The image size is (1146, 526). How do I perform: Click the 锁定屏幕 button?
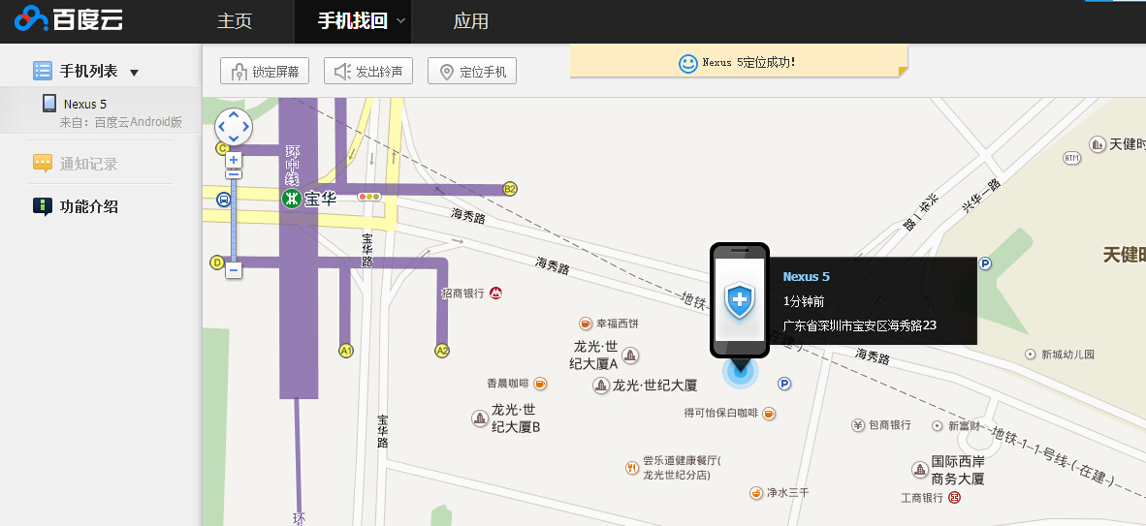click(x=265, y=72)
